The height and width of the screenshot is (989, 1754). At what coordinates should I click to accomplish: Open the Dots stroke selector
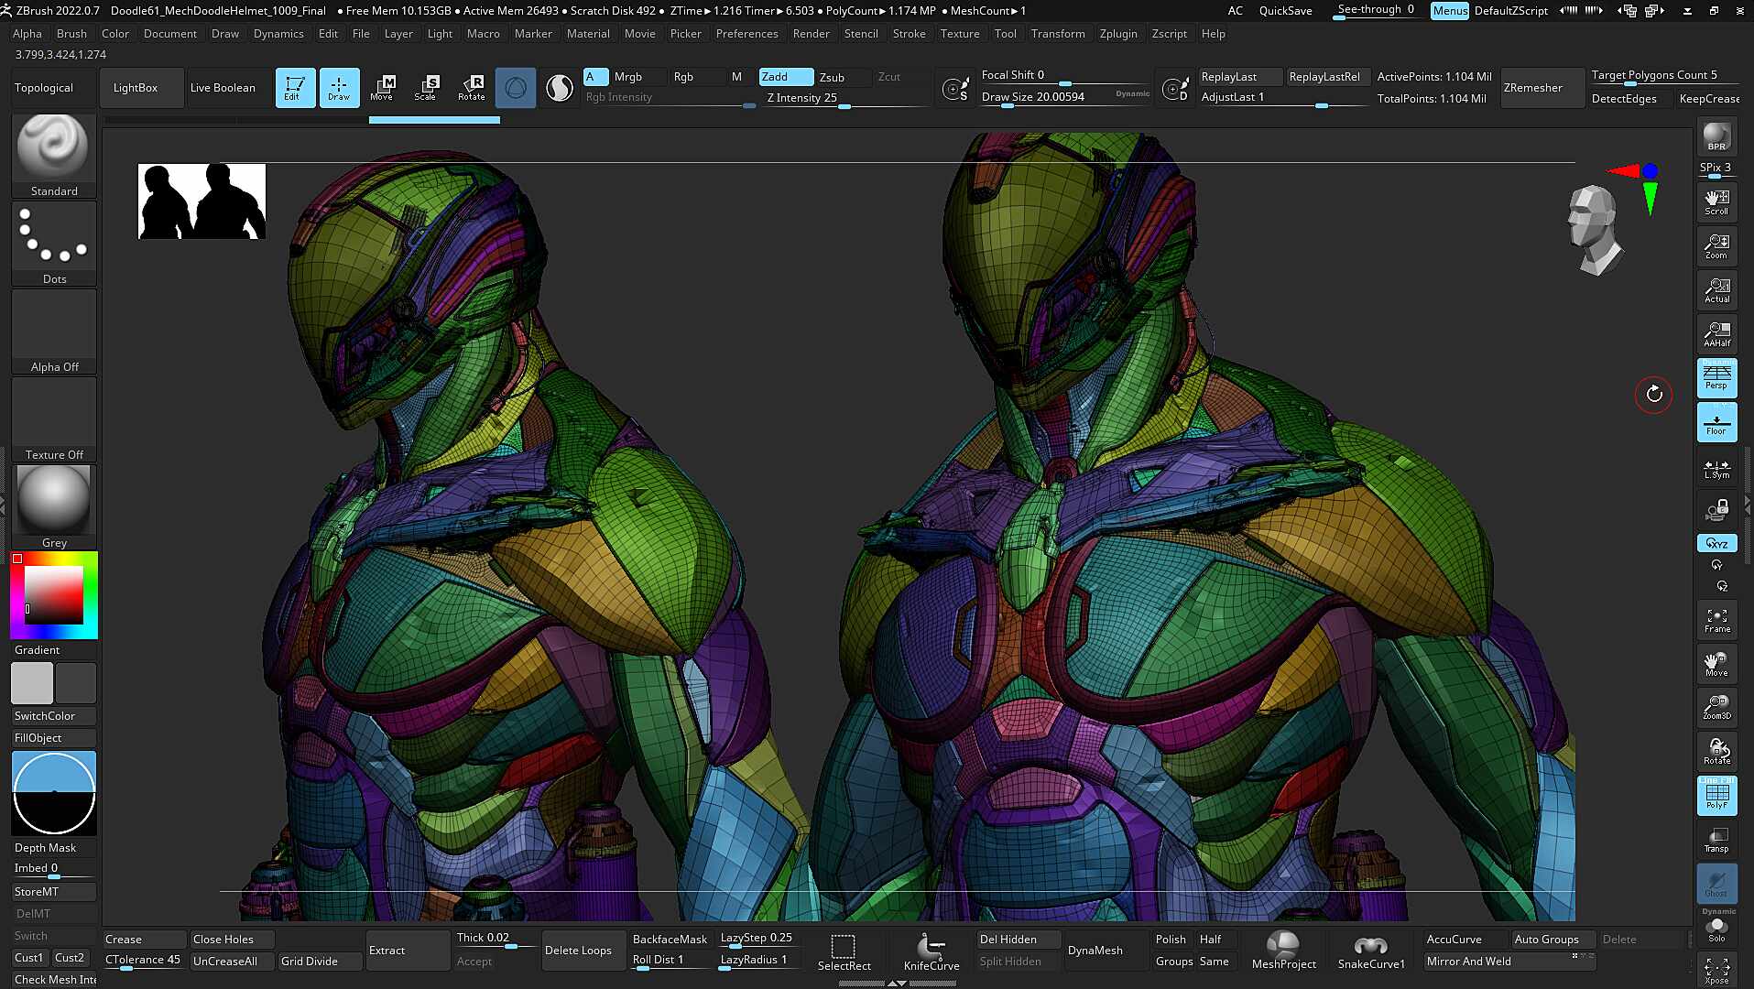click(x=54, y=243)
